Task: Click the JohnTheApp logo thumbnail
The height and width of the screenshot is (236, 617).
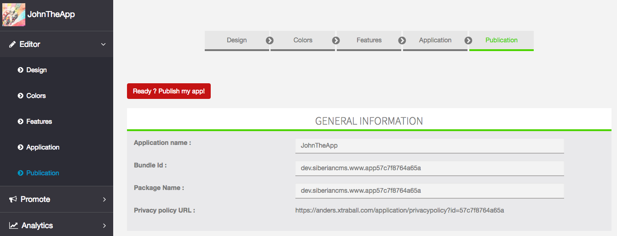Action: pyautogui.click(x=14, y=15)
